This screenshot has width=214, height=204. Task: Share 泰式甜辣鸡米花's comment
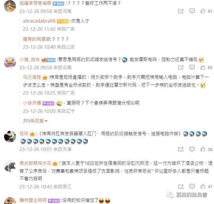(181, 186)
